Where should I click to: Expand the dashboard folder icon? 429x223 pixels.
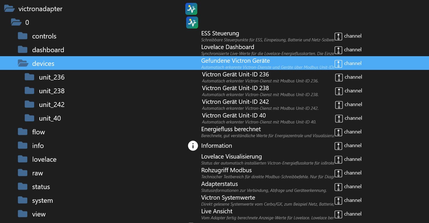(23, 50)
